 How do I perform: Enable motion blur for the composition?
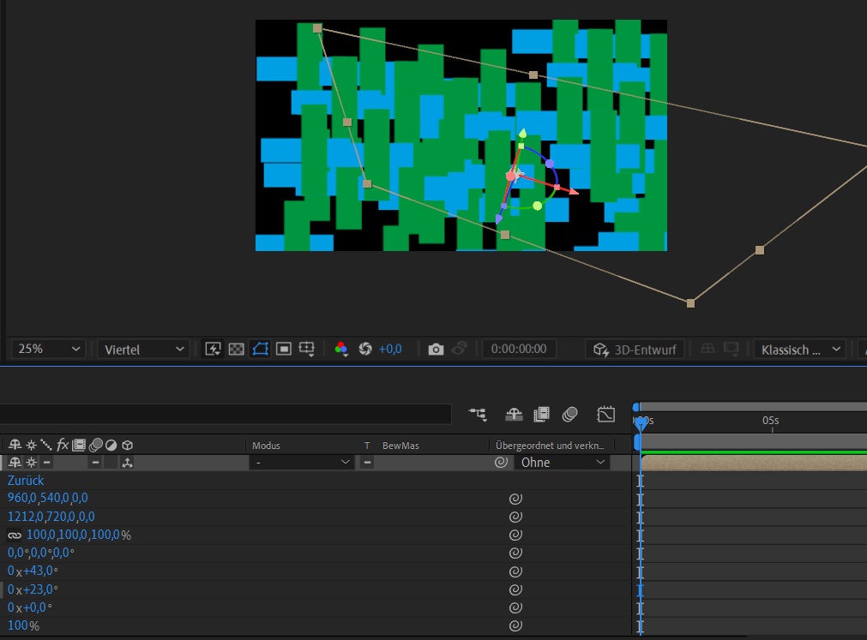click(569, 414)
